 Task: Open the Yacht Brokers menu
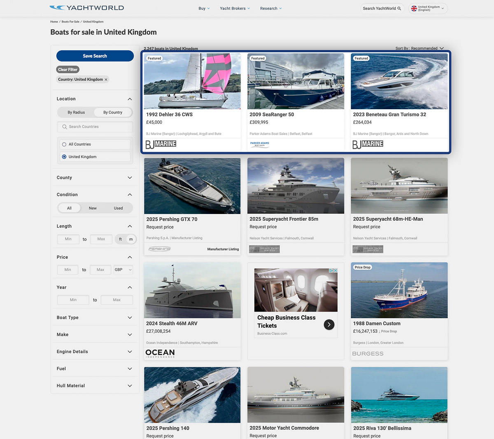235,8
